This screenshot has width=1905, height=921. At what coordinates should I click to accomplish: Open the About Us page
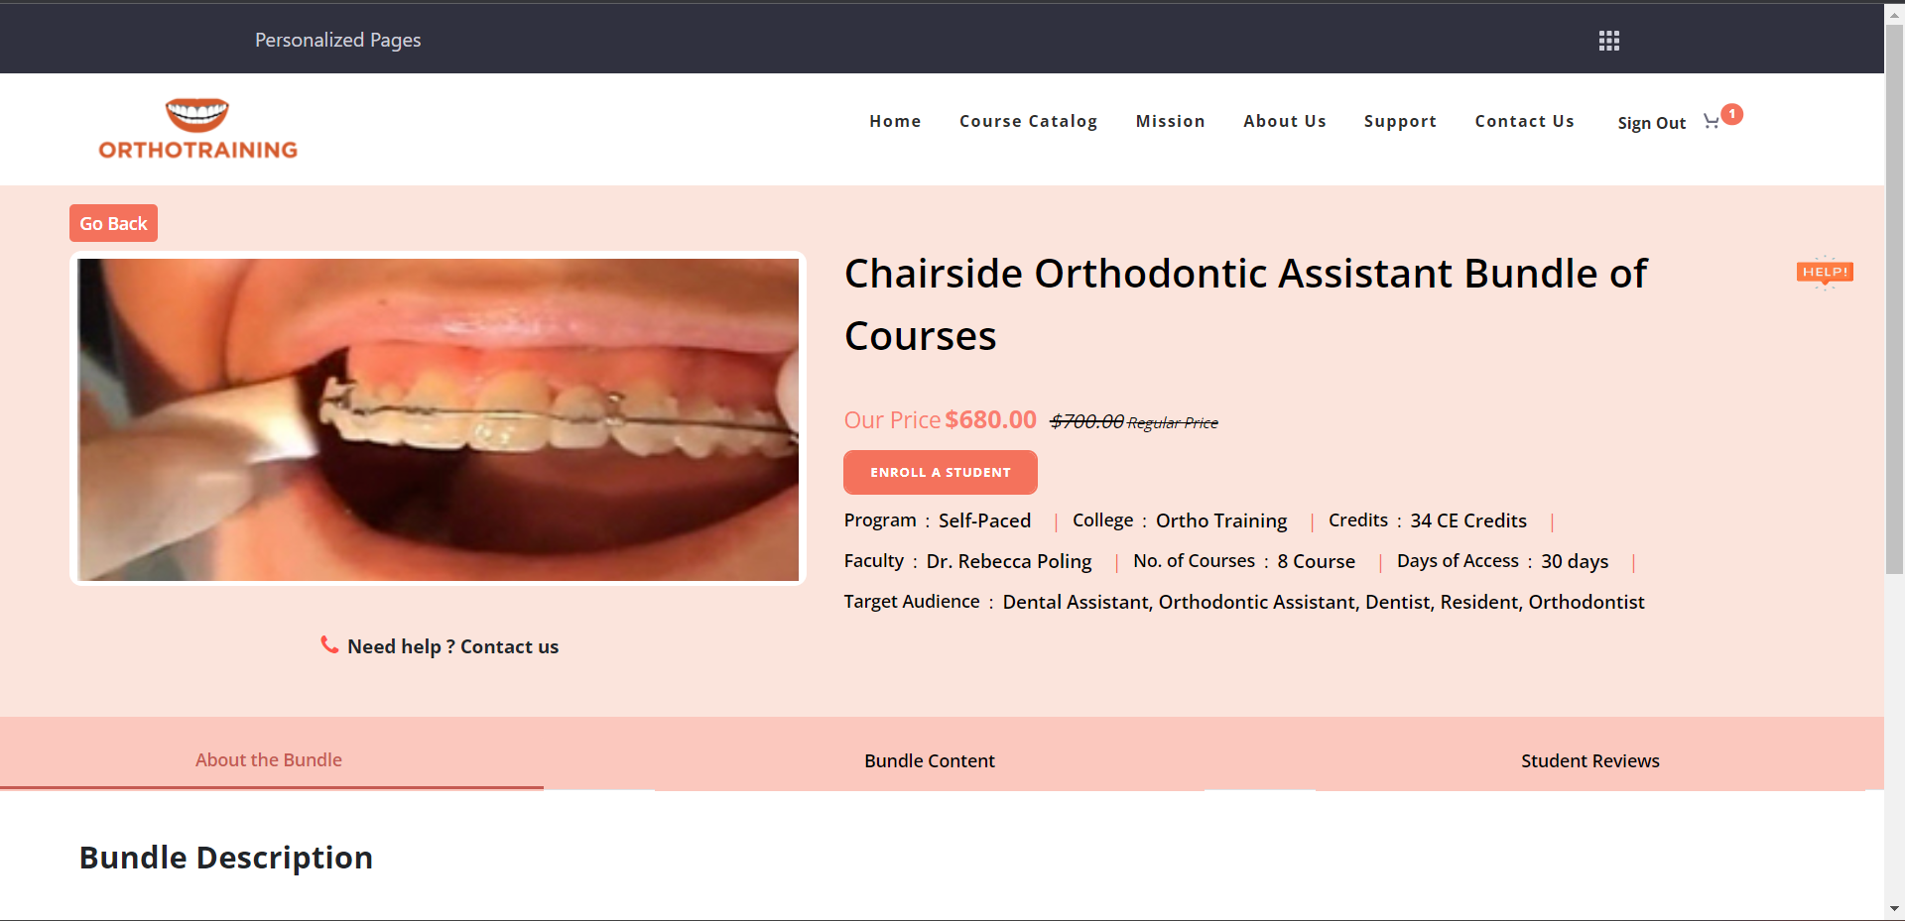coord(1284,121)
